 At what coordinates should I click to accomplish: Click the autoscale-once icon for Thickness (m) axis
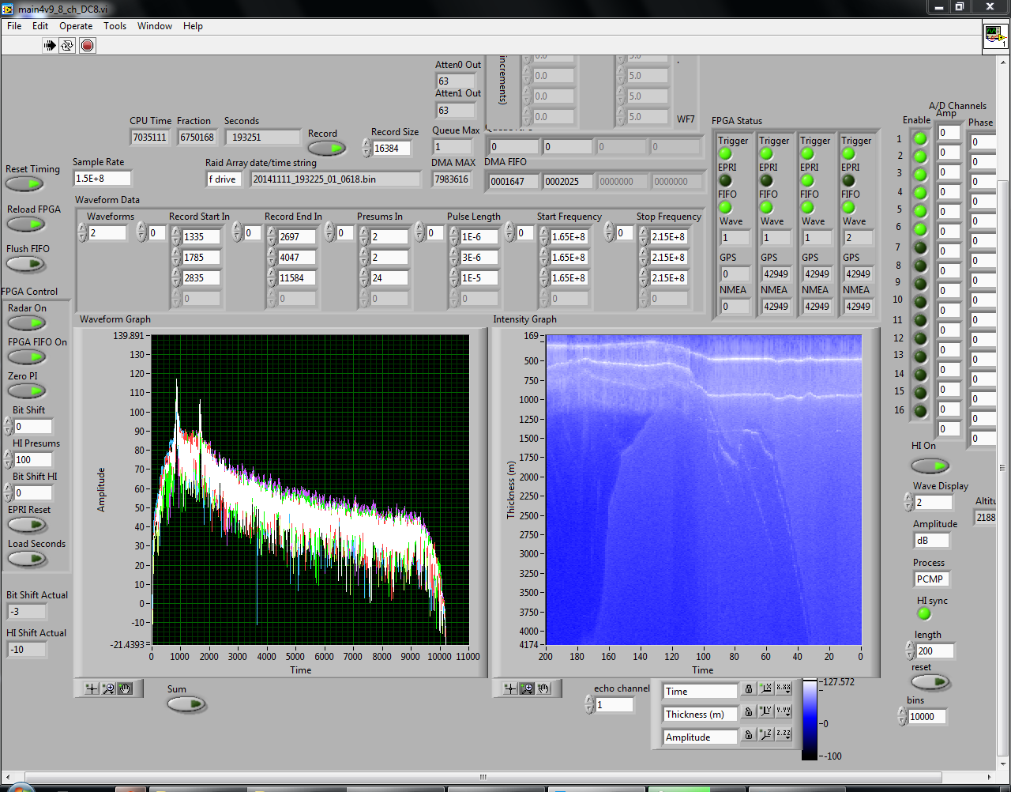765,711
